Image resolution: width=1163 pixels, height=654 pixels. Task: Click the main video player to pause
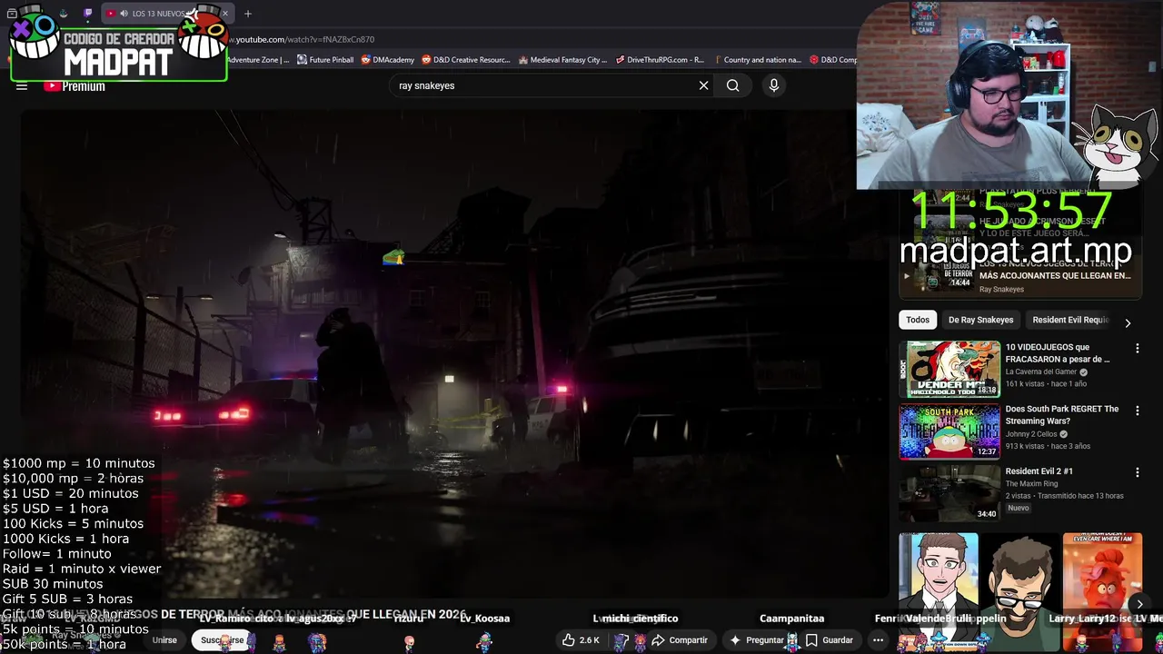coord(454,354)
